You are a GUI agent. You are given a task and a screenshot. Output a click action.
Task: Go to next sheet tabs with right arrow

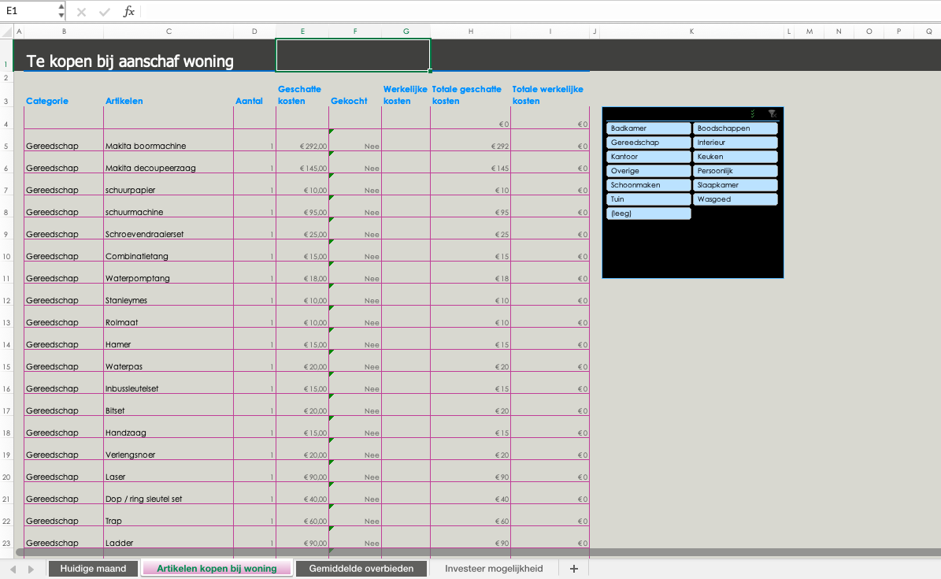(x=31, y=568)
